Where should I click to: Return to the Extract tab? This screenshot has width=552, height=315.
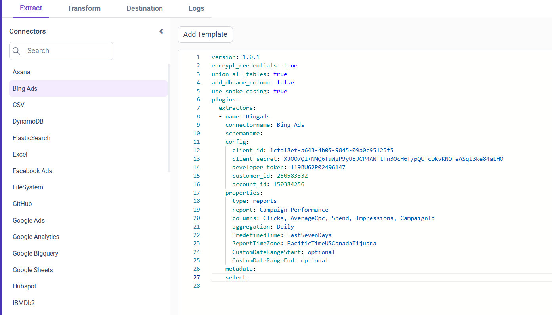pyautogui.click(x=31, y=8)
